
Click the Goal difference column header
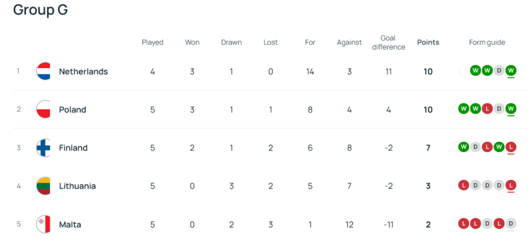click(x=388, y=42)
